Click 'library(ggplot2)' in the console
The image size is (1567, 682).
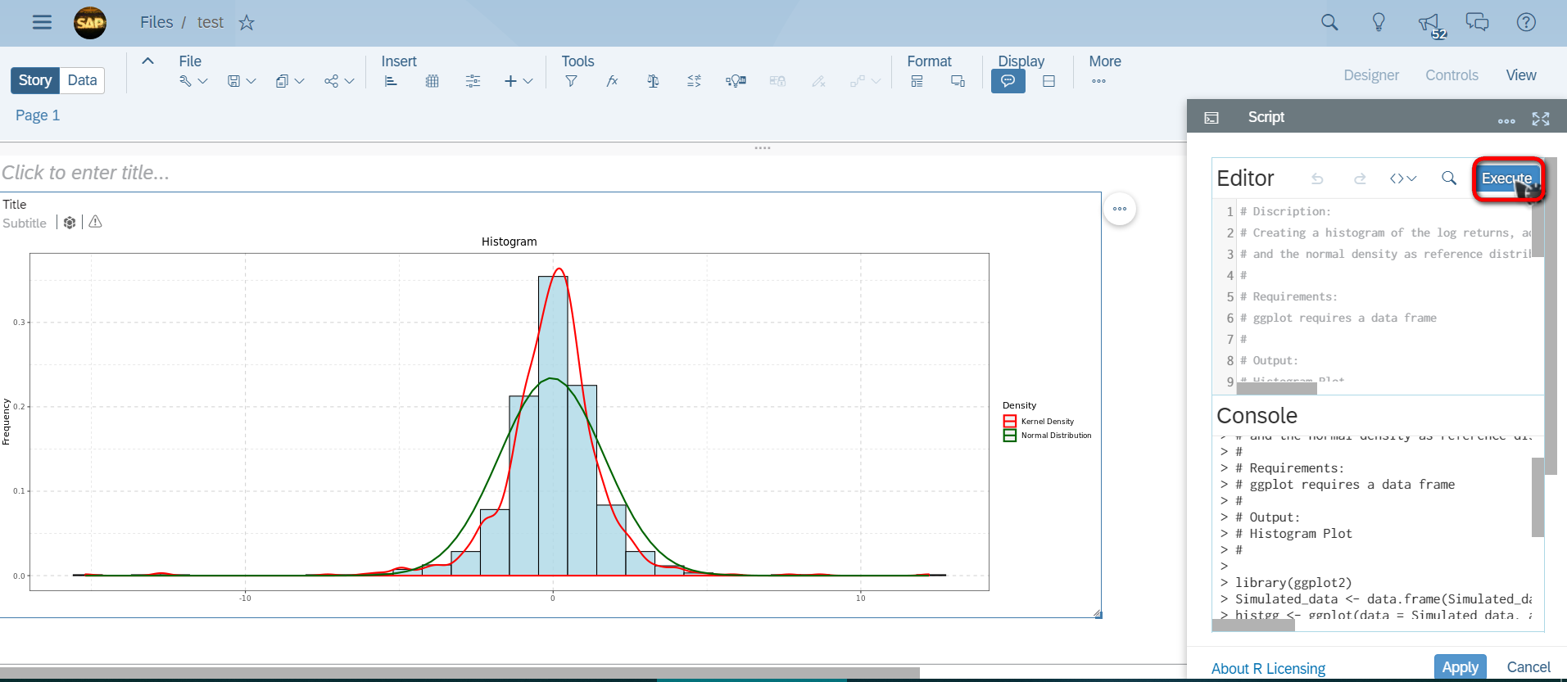(1293, 583)
